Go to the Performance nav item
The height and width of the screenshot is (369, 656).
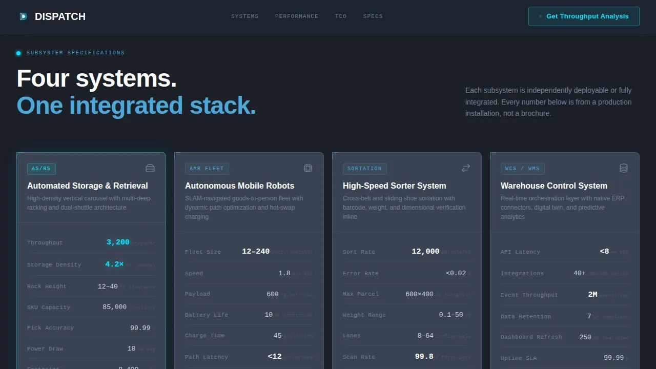pos(297,16)
